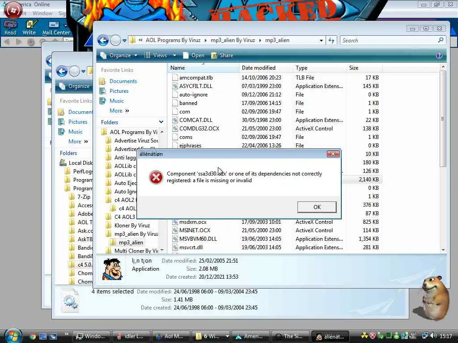This screenshot has width=458, height=343.
Task: Select the MSVBVM60.DLL file icon
Action: click(175, 238)
